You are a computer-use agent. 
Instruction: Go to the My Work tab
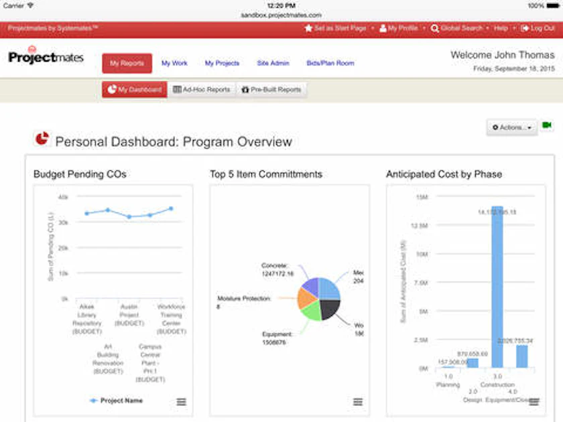(174, 63)
